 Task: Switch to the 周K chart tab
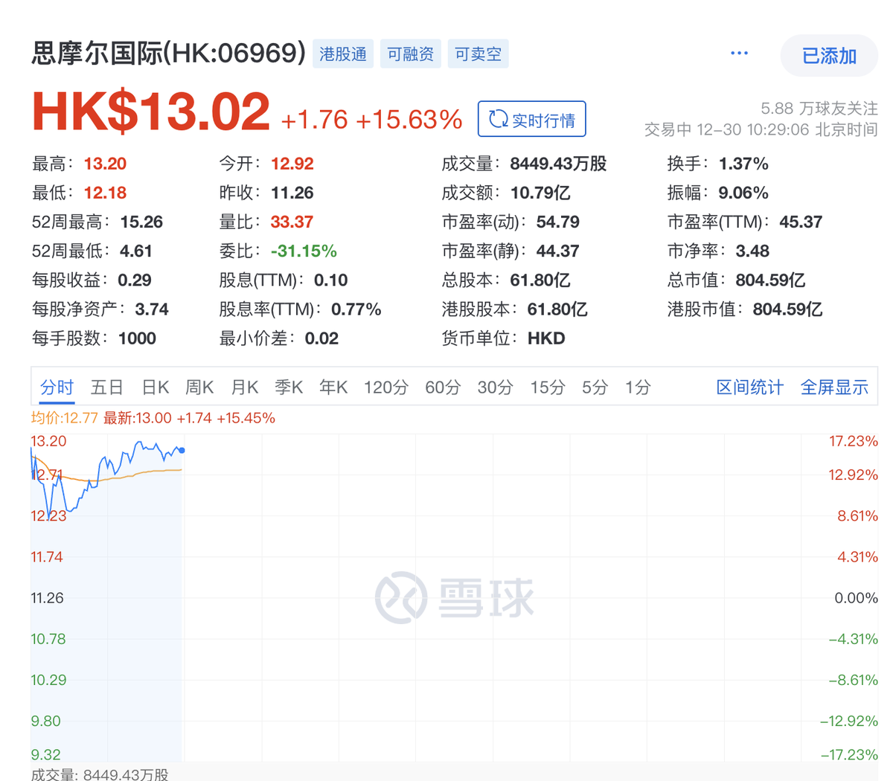199,388
